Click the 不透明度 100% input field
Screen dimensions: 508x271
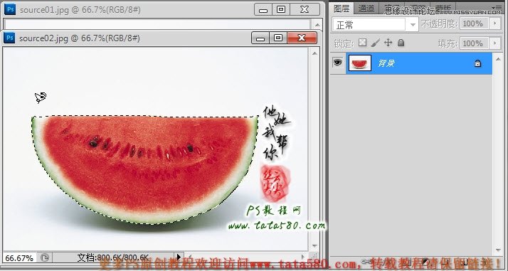(x=475, y=23)
